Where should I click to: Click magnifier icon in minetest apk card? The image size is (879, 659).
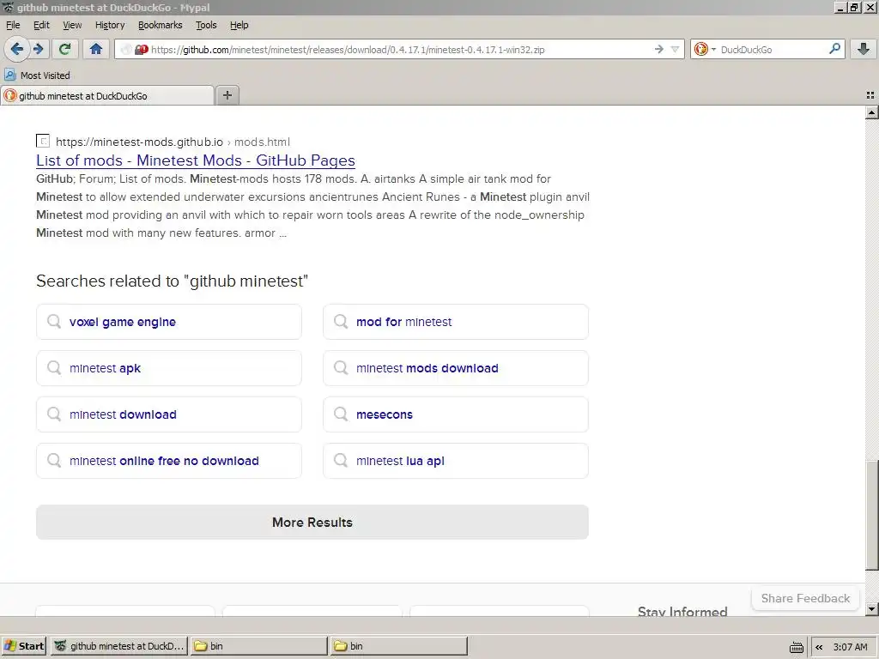54,367
